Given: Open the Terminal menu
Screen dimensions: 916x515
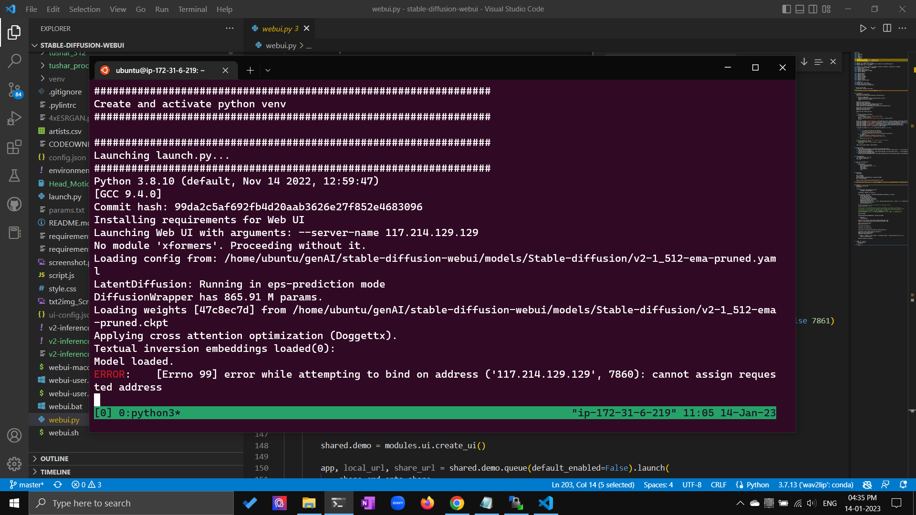Looking at the screenshot, I should tap(192, 9).
